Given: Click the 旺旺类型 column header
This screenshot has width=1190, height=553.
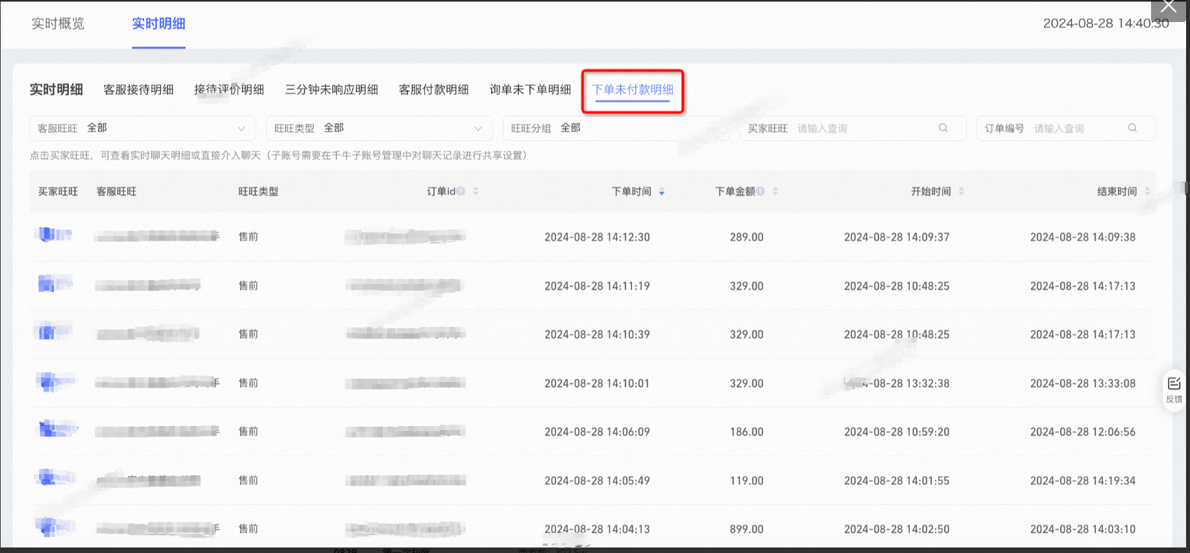Looking at the screenshot, I should pos(258,191).
